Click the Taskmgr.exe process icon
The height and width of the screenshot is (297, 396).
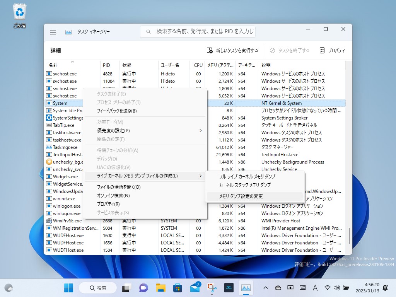coord(49,147)
